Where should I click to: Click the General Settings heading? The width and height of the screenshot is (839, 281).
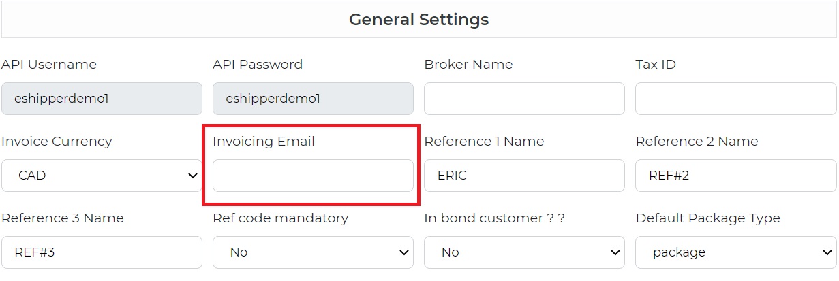pos(418,20)
